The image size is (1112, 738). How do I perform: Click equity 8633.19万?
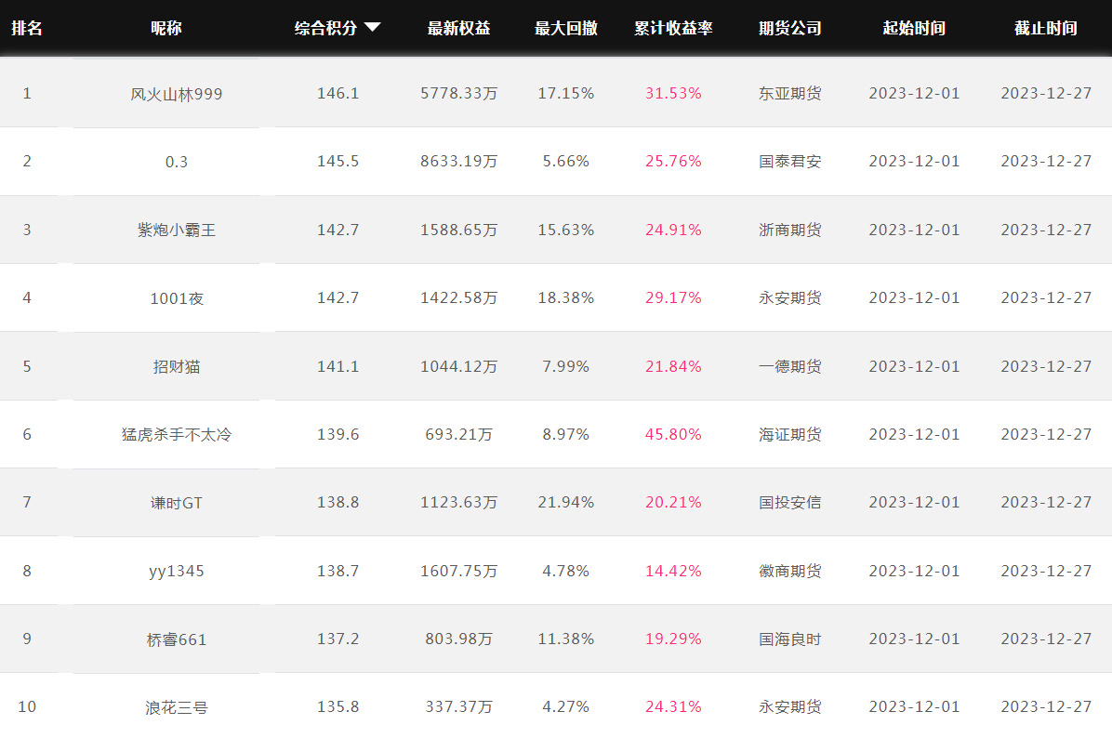point(459,162)
